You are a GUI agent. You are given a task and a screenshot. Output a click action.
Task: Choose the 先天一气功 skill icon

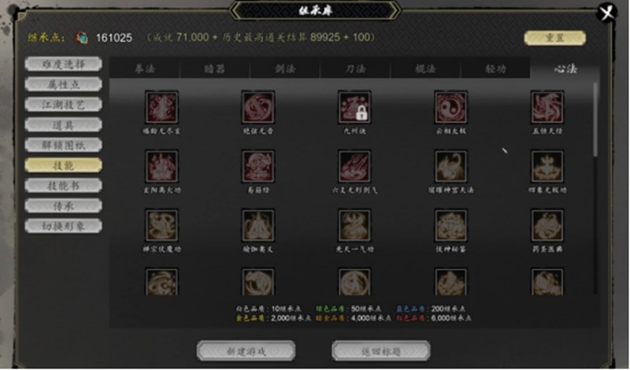[354, 225]
